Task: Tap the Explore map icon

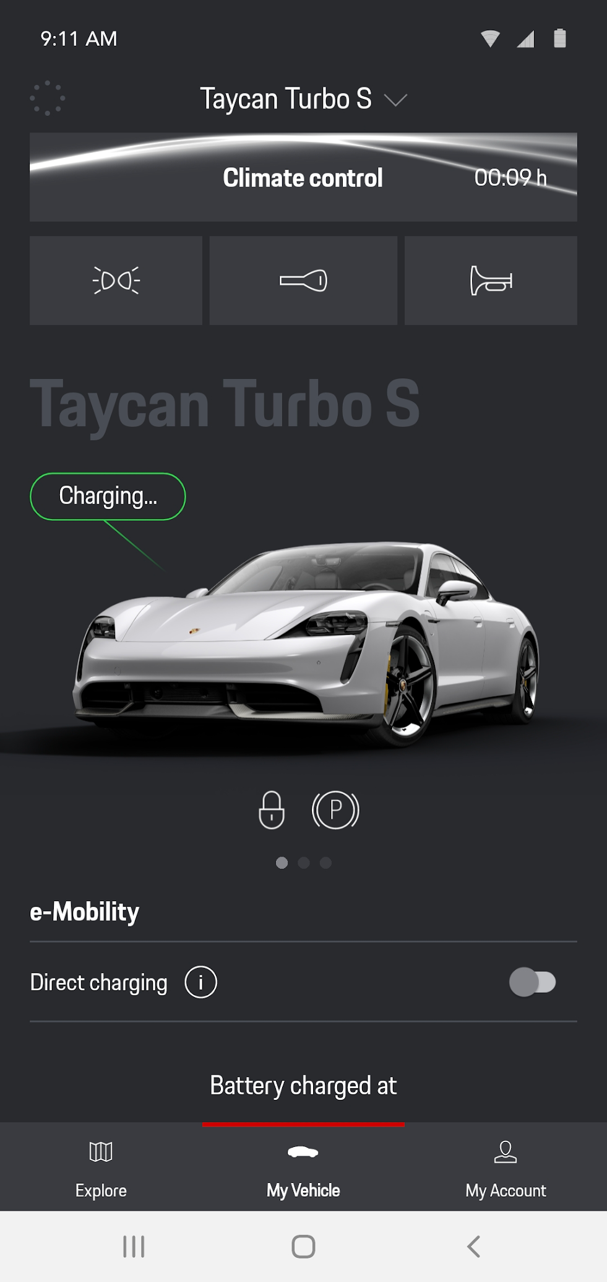Action: pyautogui.click(x=101, y=1152)
